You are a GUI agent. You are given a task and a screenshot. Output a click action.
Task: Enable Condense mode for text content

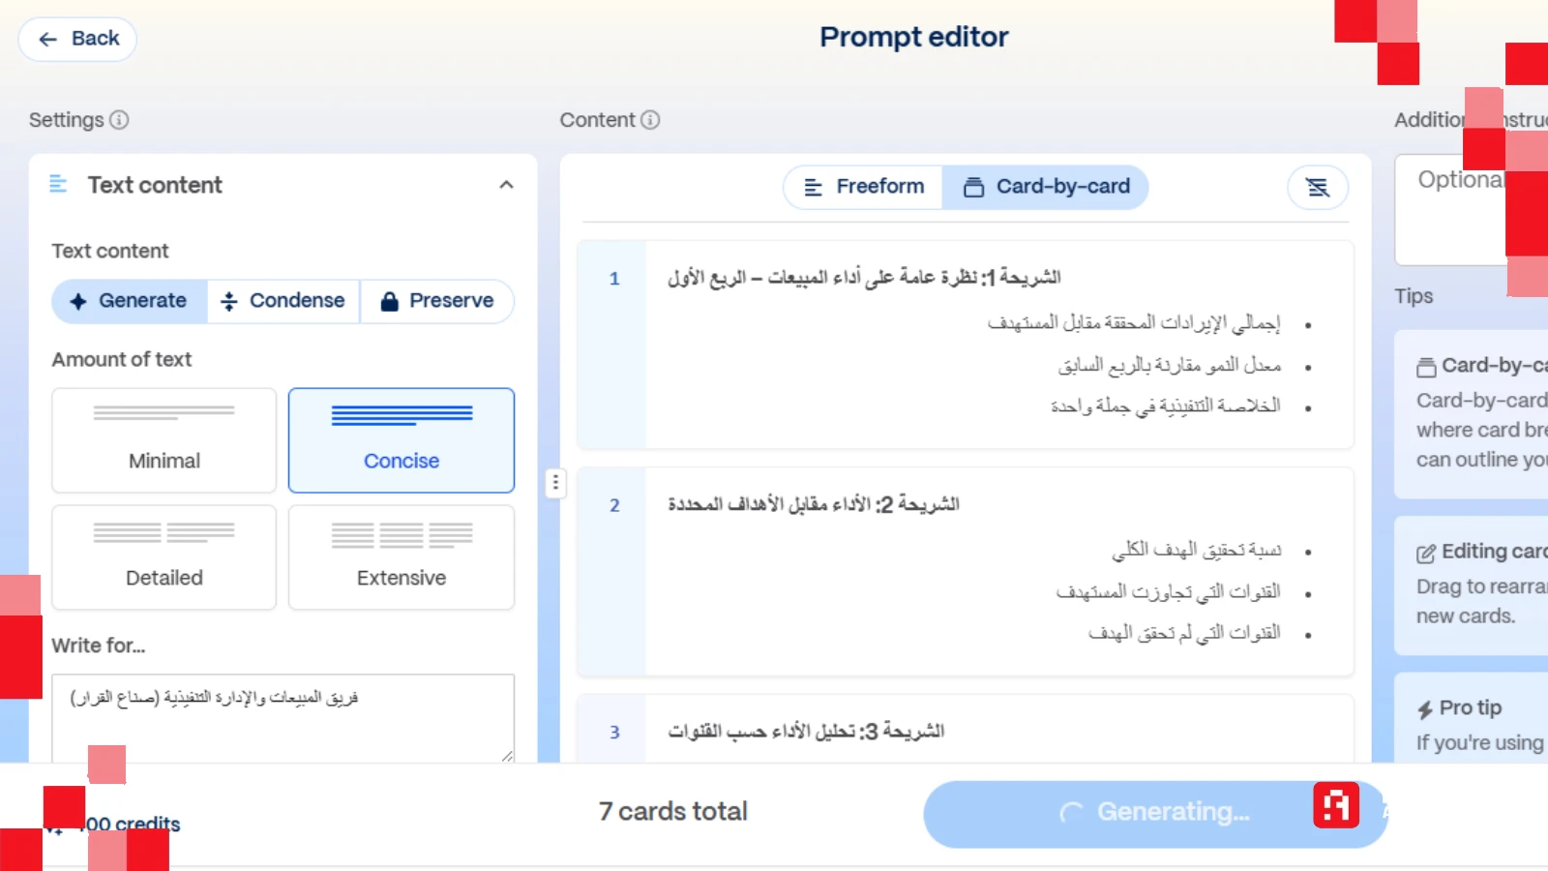(x=283, y=301)
